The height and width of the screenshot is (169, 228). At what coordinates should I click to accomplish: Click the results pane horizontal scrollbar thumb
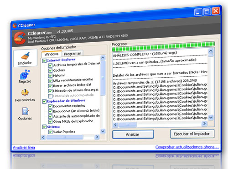tap(128, 124)
